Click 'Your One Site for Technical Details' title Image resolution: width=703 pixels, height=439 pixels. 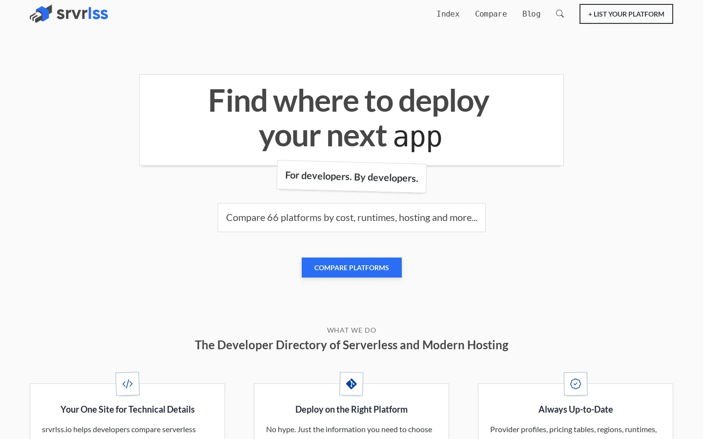click(x=127, y=409)
